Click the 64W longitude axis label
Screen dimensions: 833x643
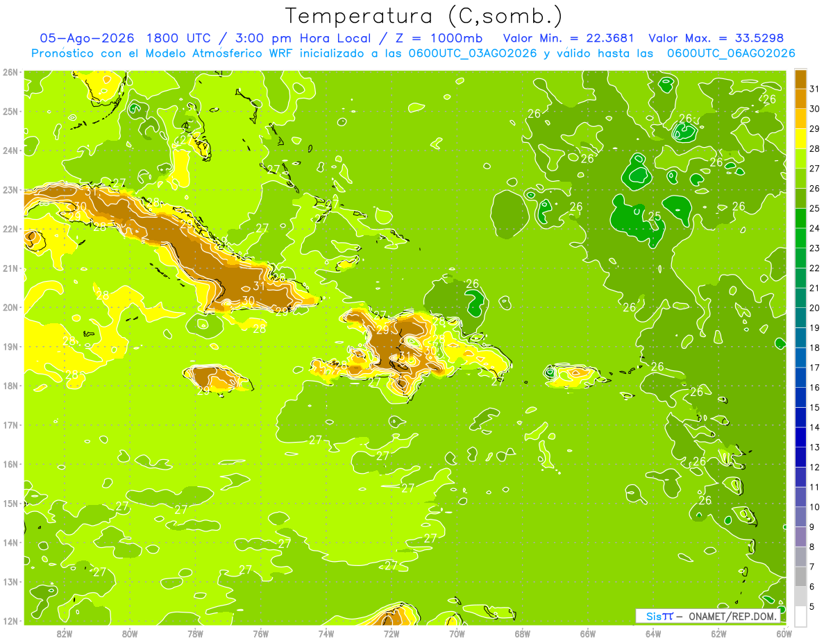tap(653, 633)
